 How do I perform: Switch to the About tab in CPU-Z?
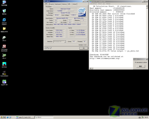pos(75,4)
